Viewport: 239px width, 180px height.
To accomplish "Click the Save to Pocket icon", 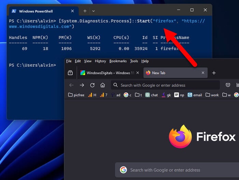I will coord(228,85).
